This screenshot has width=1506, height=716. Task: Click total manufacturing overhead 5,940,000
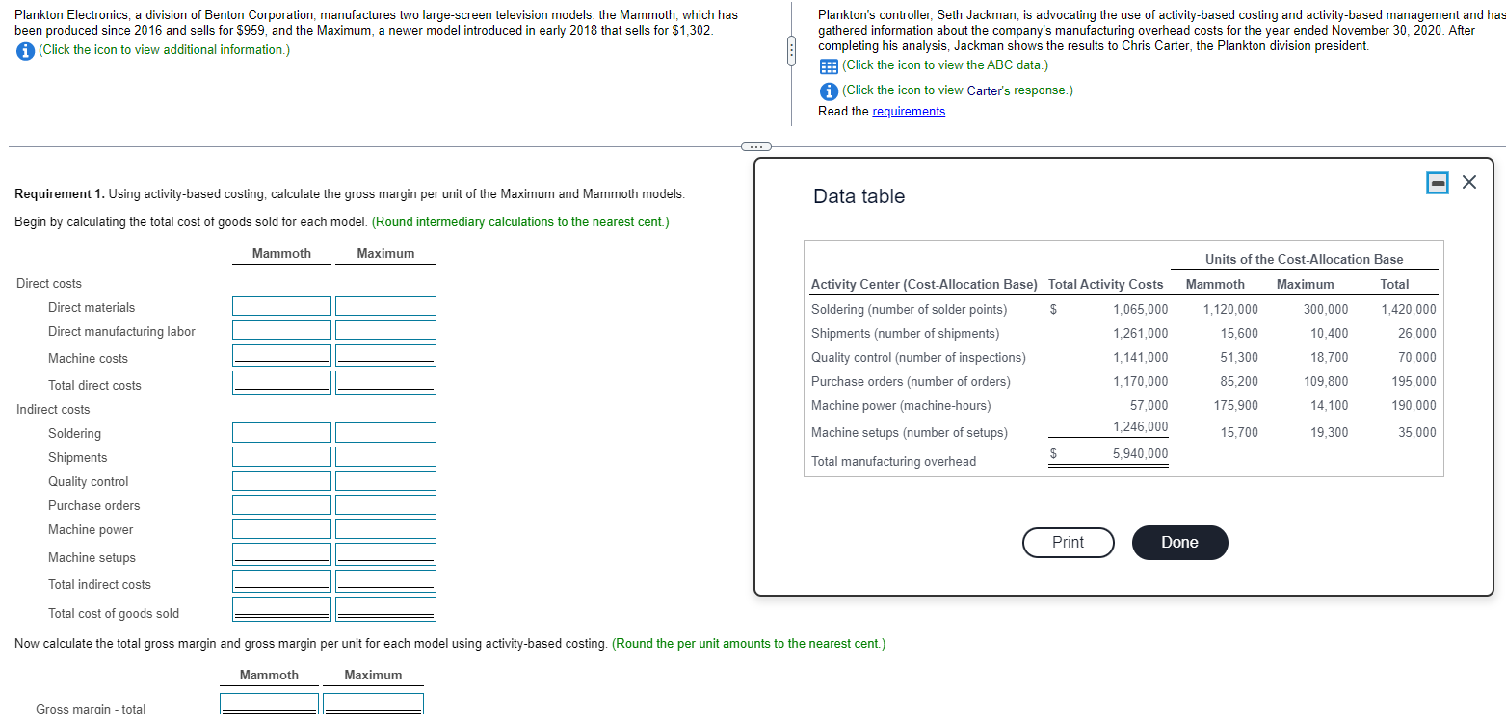[1140, 454]
